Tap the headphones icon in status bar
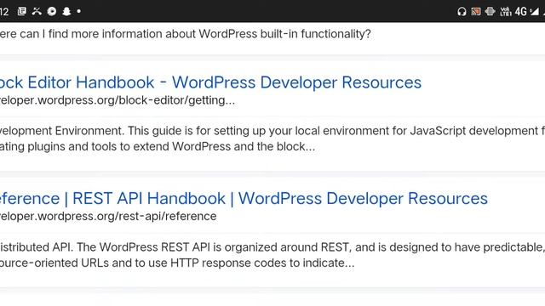The width and height of the screenshot is (545, 306). tap(462, 11)
